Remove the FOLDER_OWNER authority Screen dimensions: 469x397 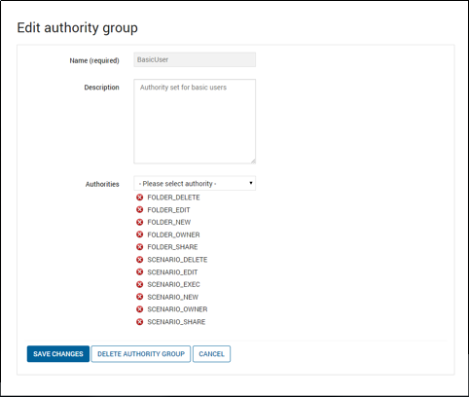tap(139, 235)
